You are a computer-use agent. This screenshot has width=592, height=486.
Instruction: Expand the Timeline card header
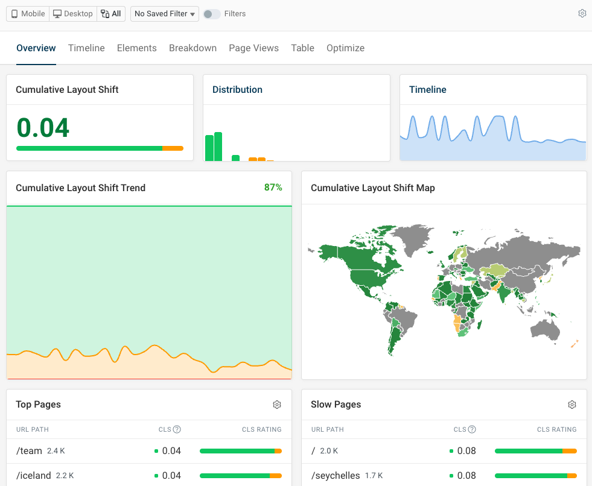[427, 89]
